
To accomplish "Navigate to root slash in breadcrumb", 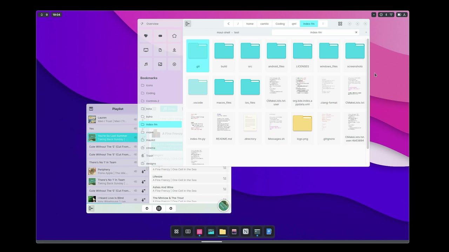I will coord(238,24).
